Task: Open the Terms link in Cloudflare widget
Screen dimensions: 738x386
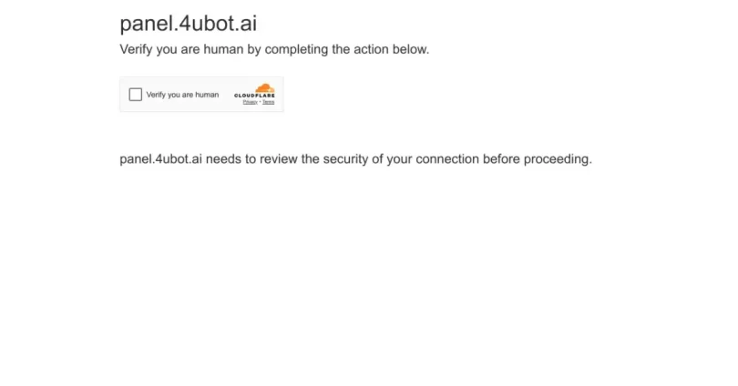Action: pos(268,102)
